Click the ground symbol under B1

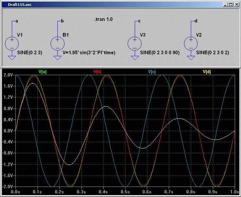57,58
